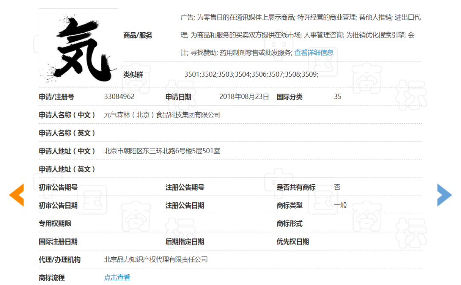Image resolution: width=461 pixels, height=285 pixels.
Task: Open the 气 trademark logo image
Action: (79, 48)
